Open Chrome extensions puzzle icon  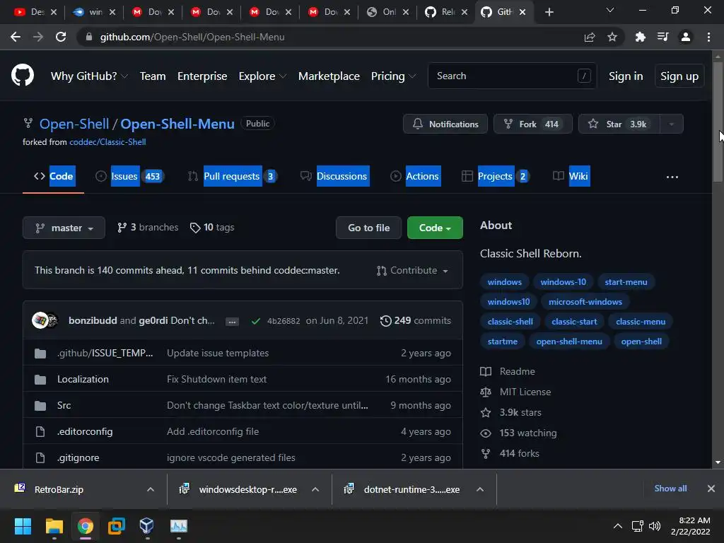coord(641,37)
